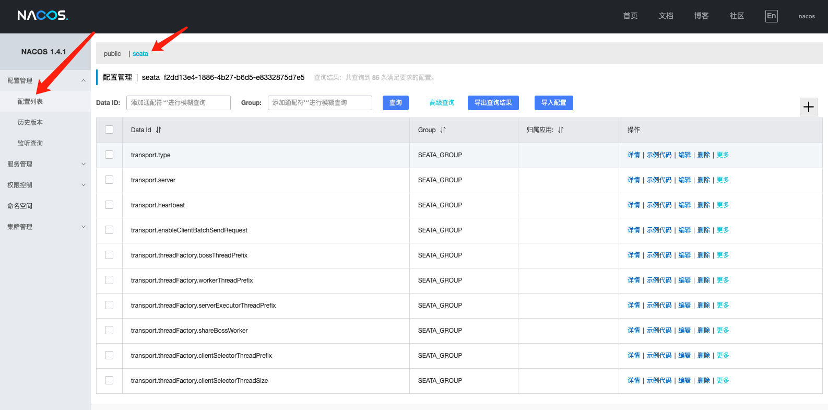Toggle the select-all checkbox in header
Screen dimensions: 828x410
click(x=109, y=130)
